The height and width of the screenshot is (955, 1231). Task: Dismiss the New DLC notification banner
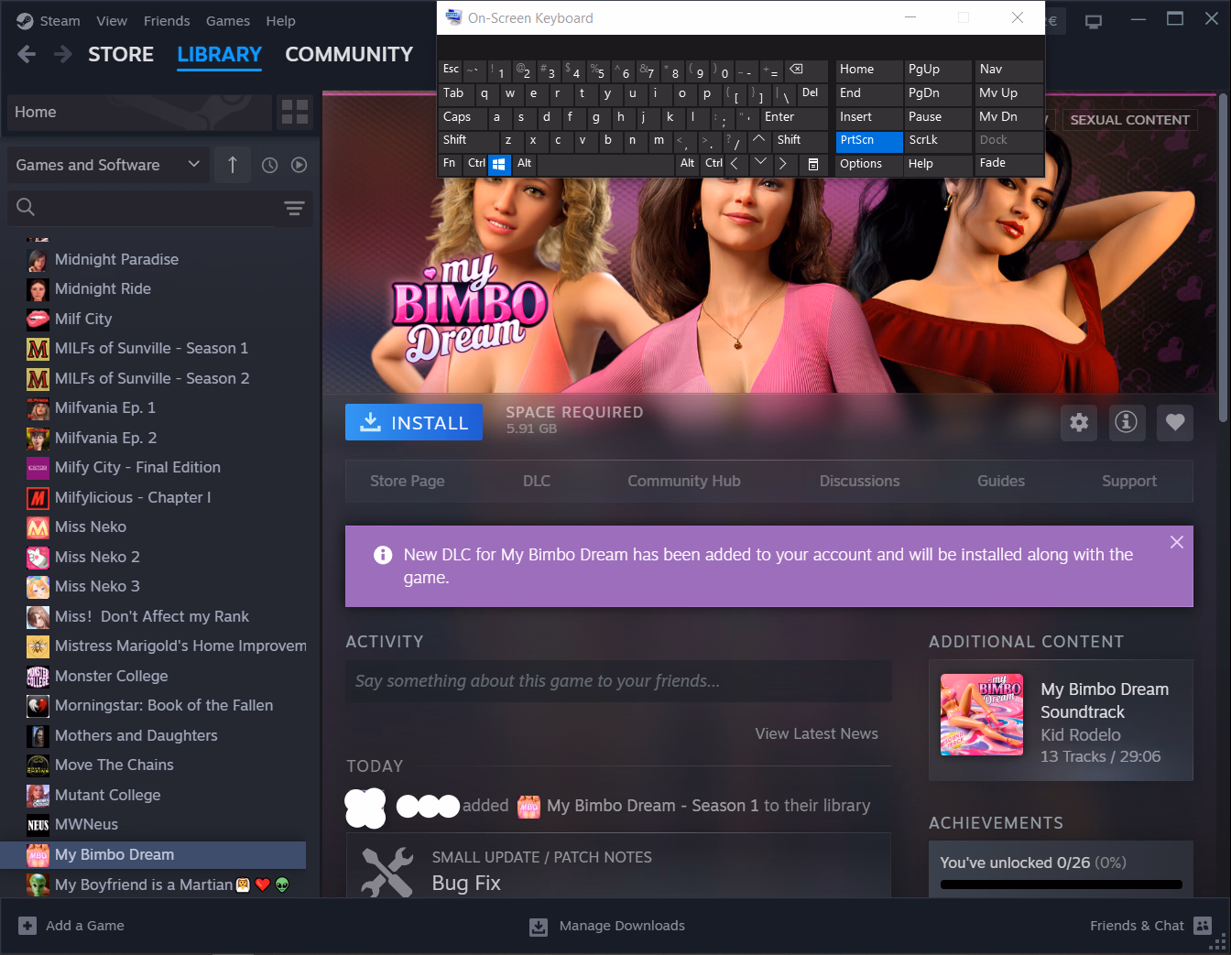(1177, 542)
